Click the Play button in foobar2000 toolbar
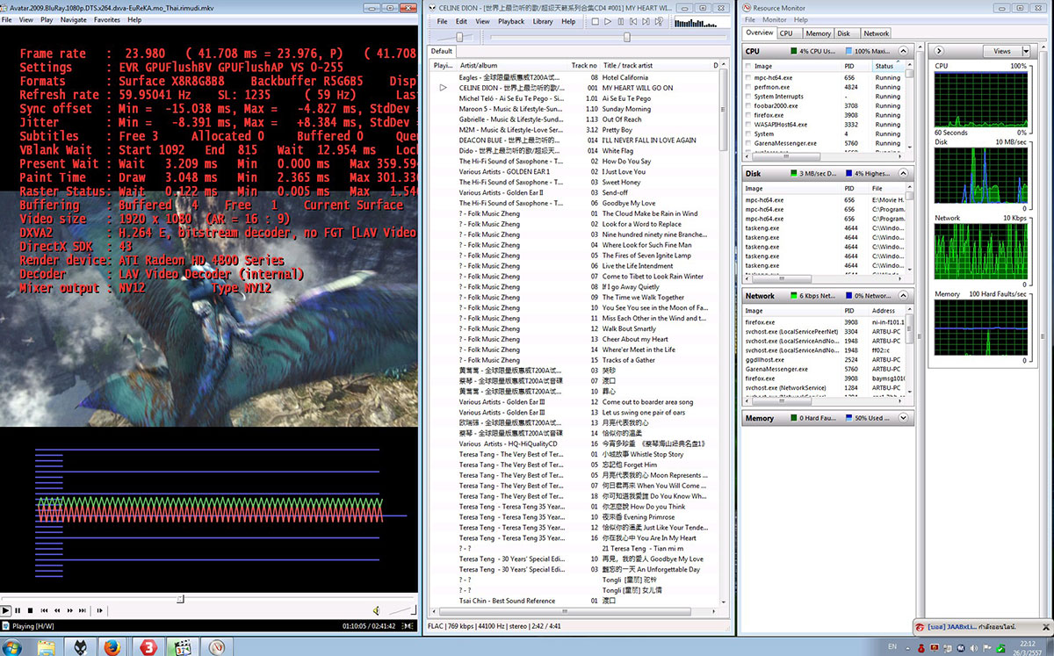 click(607, 21)
